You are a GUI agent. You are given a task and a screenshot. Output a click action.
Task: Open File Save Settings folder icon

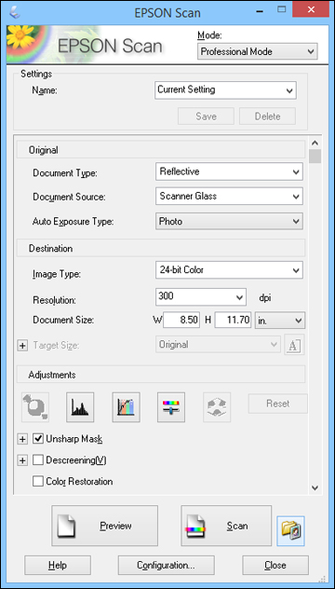point(290,531)
